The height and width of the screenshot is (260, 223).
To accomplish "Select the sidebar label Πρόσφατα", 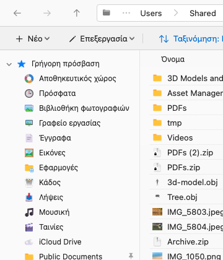I will [58, 93].
